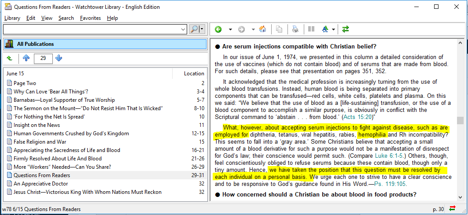Toggle the paragraph layout view icon
This screenshot has height=215, width=468.
pyautogui.click(x=311, y=30)
